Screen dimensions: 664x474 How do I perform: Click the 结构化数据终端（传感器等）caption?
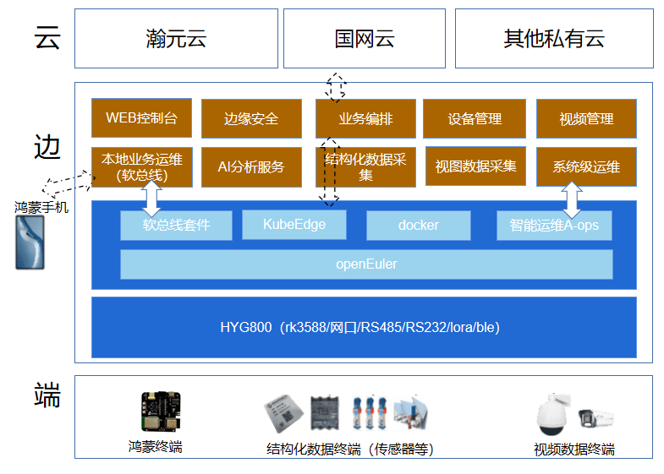tap(350, 449)
